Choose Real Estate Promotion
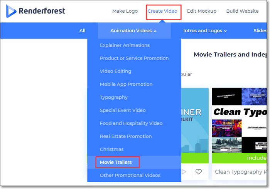 point(126,136)
